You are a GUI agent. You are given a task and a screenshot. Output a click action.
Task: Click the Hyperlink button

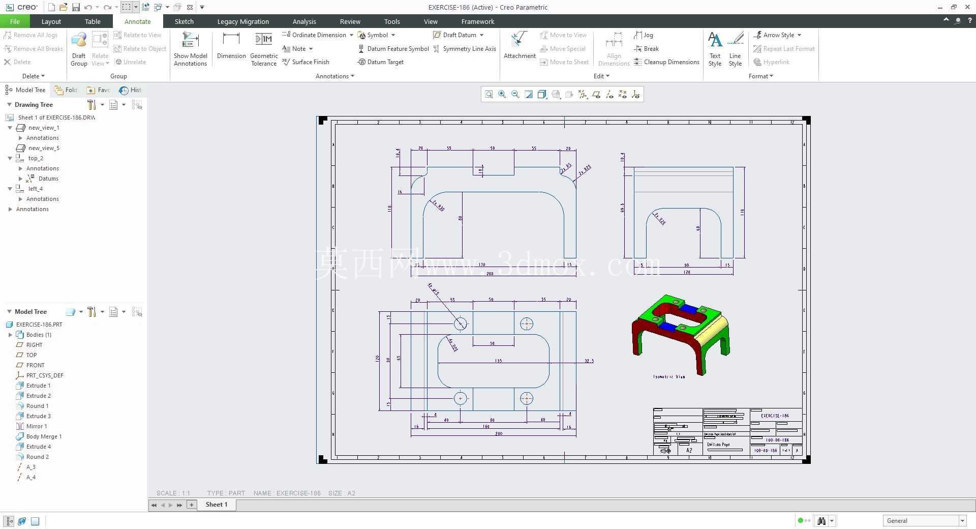click(771, 62)
